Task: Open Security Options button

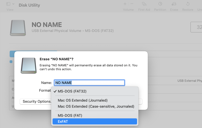Action: [36, 102]
